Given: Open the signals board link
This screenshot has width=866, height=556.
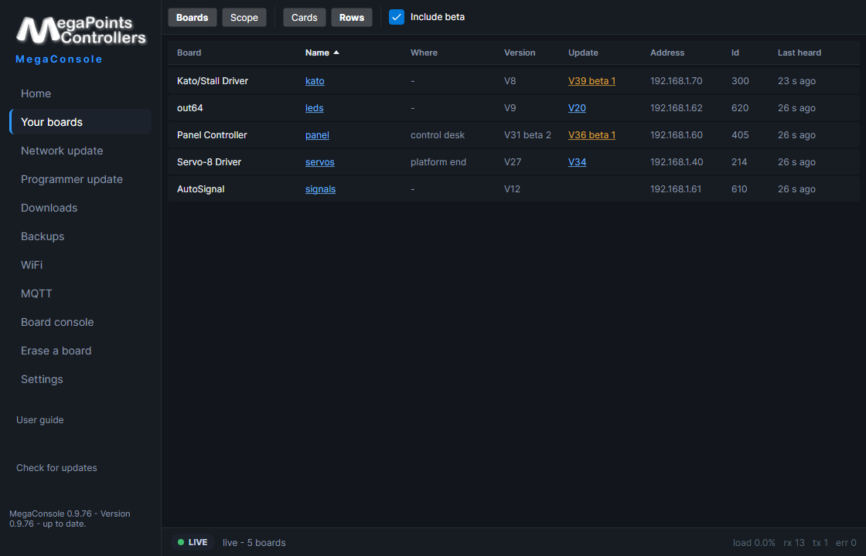Looking at the screenshot, I should pos(320,189).
